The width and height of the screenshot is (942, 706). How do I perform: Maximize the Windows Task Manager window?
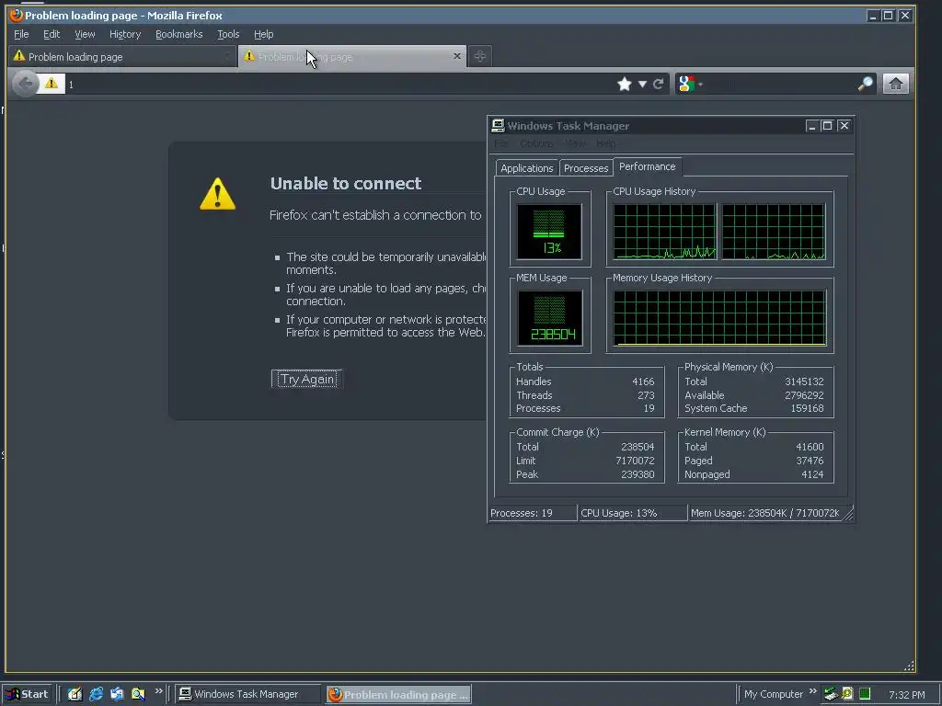[x=827, y=125]
